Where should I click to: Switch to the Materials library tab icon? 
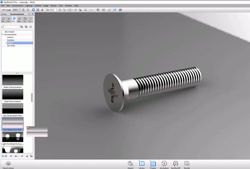coord(4,20)
